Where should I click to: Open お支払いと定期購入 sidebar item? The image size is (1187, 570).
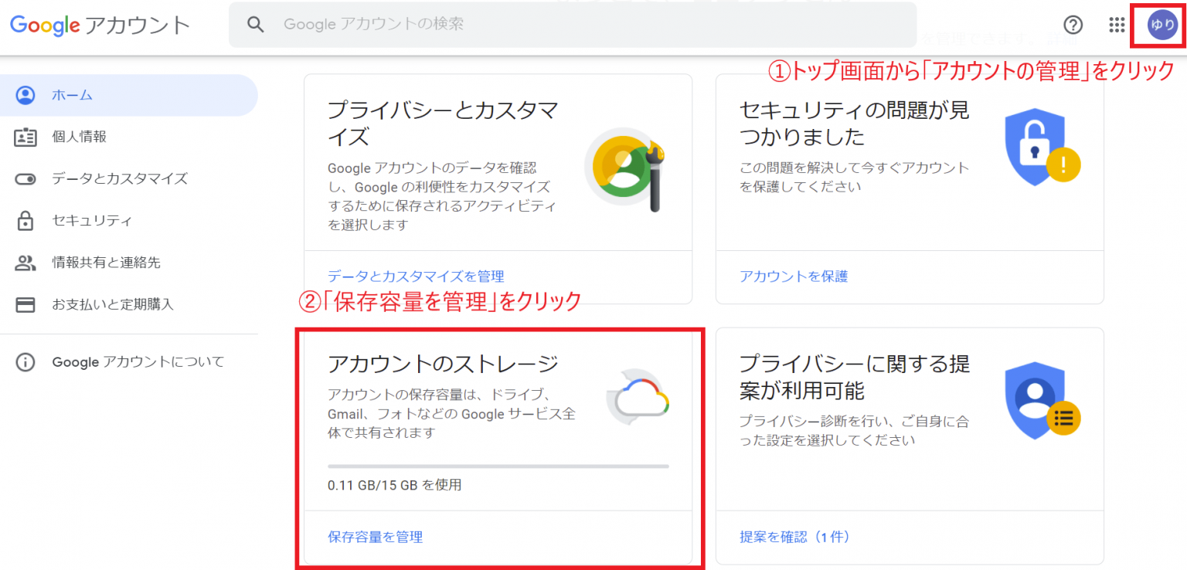click(113, 304)
